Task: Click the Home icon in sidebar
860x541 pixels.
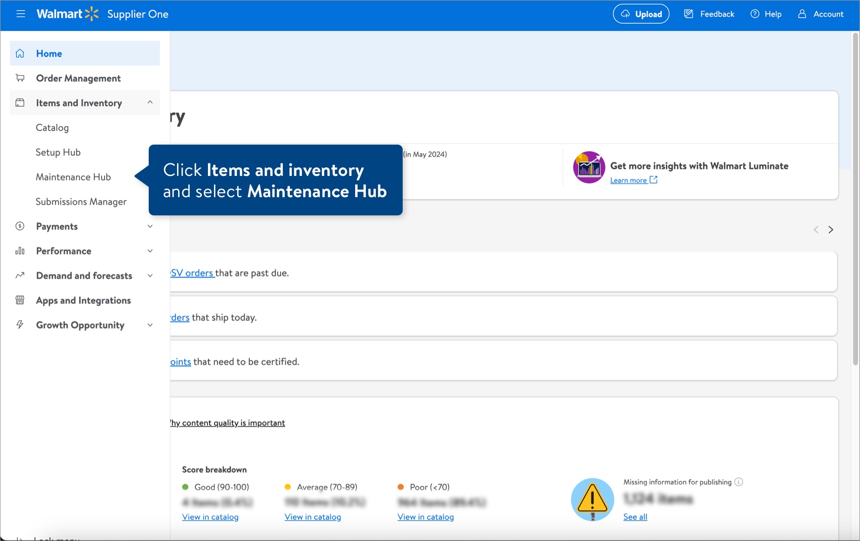Action: 20,53
